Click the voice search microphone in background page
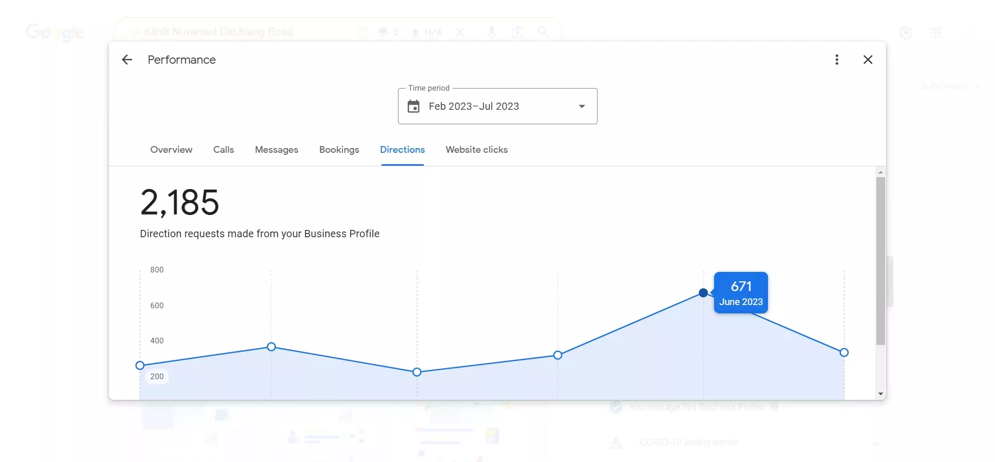995x462 pixels. (492, 32)
